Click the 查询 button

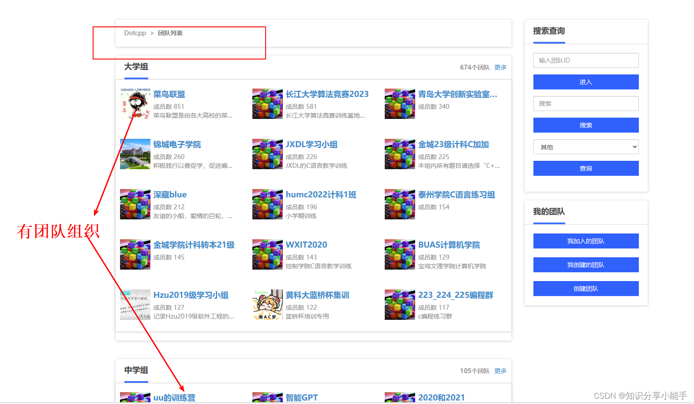(586, 168)
